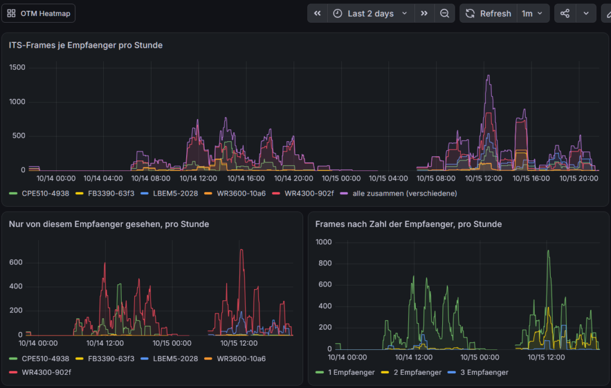Toggle LBEM5-2028 in Nur von diesem Empfaenger legend
This screenshot has height=388, width=611.
tap(175, 358)
